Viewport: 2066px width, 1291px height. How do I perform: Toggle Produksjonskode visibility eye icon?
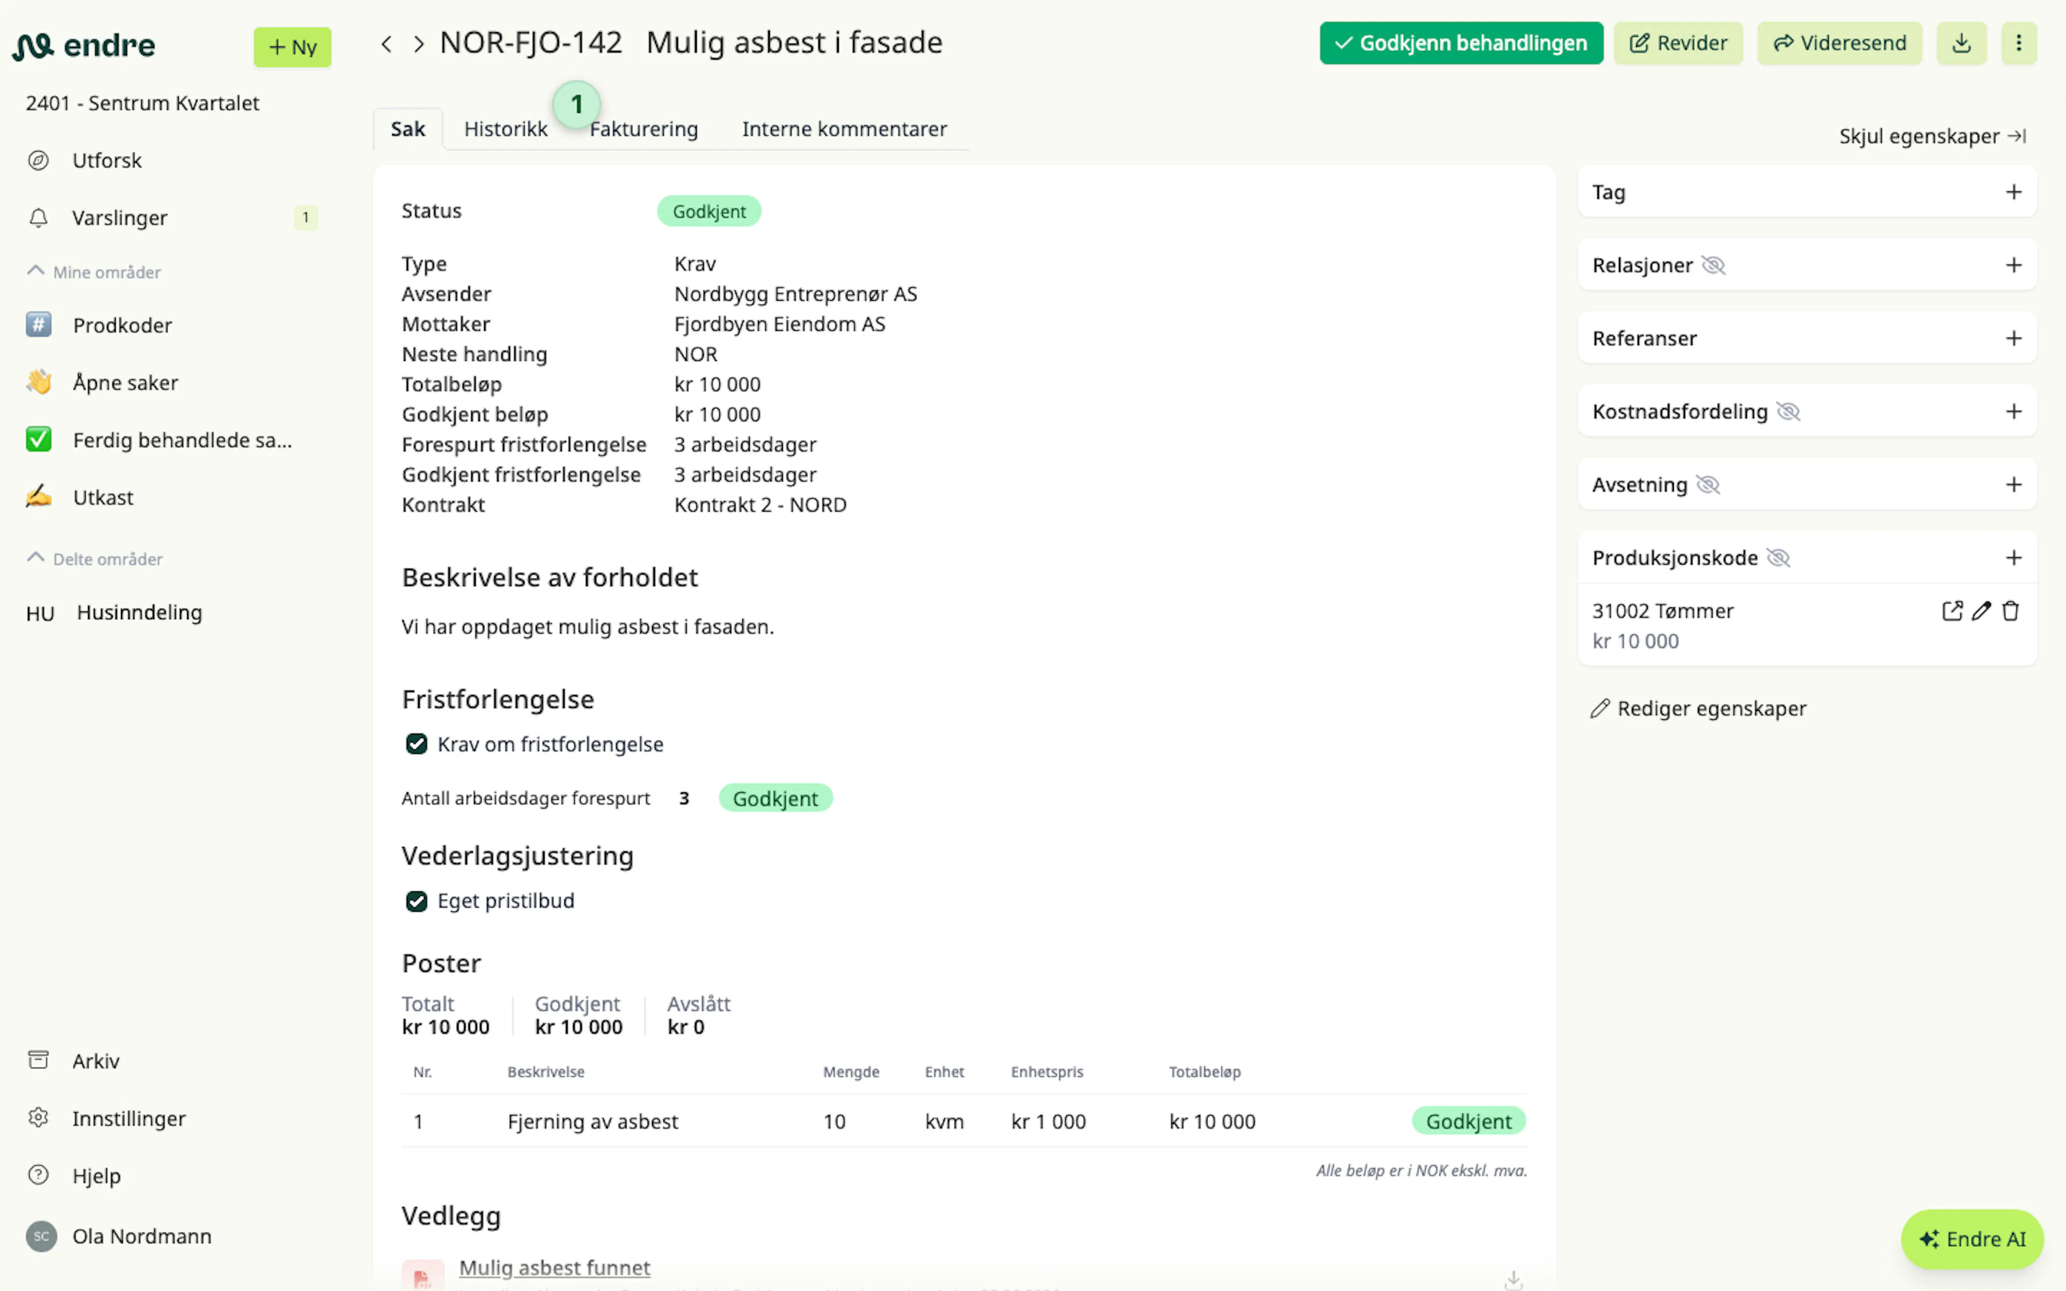[x=1778, y=558]
